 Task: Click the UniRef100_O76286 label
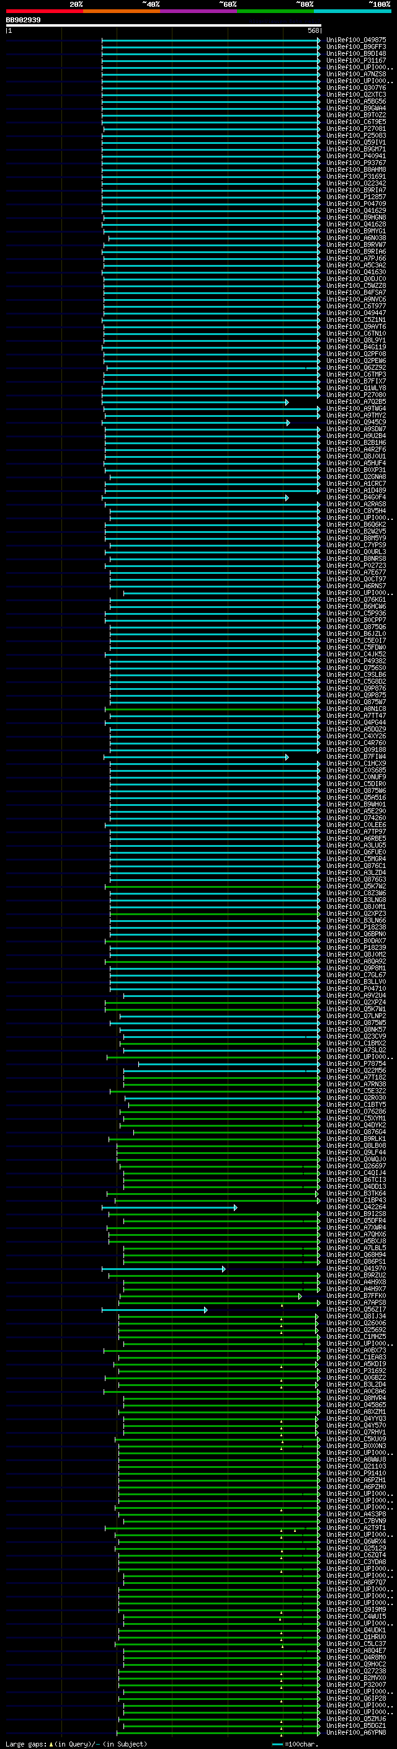click(355, 1111)
